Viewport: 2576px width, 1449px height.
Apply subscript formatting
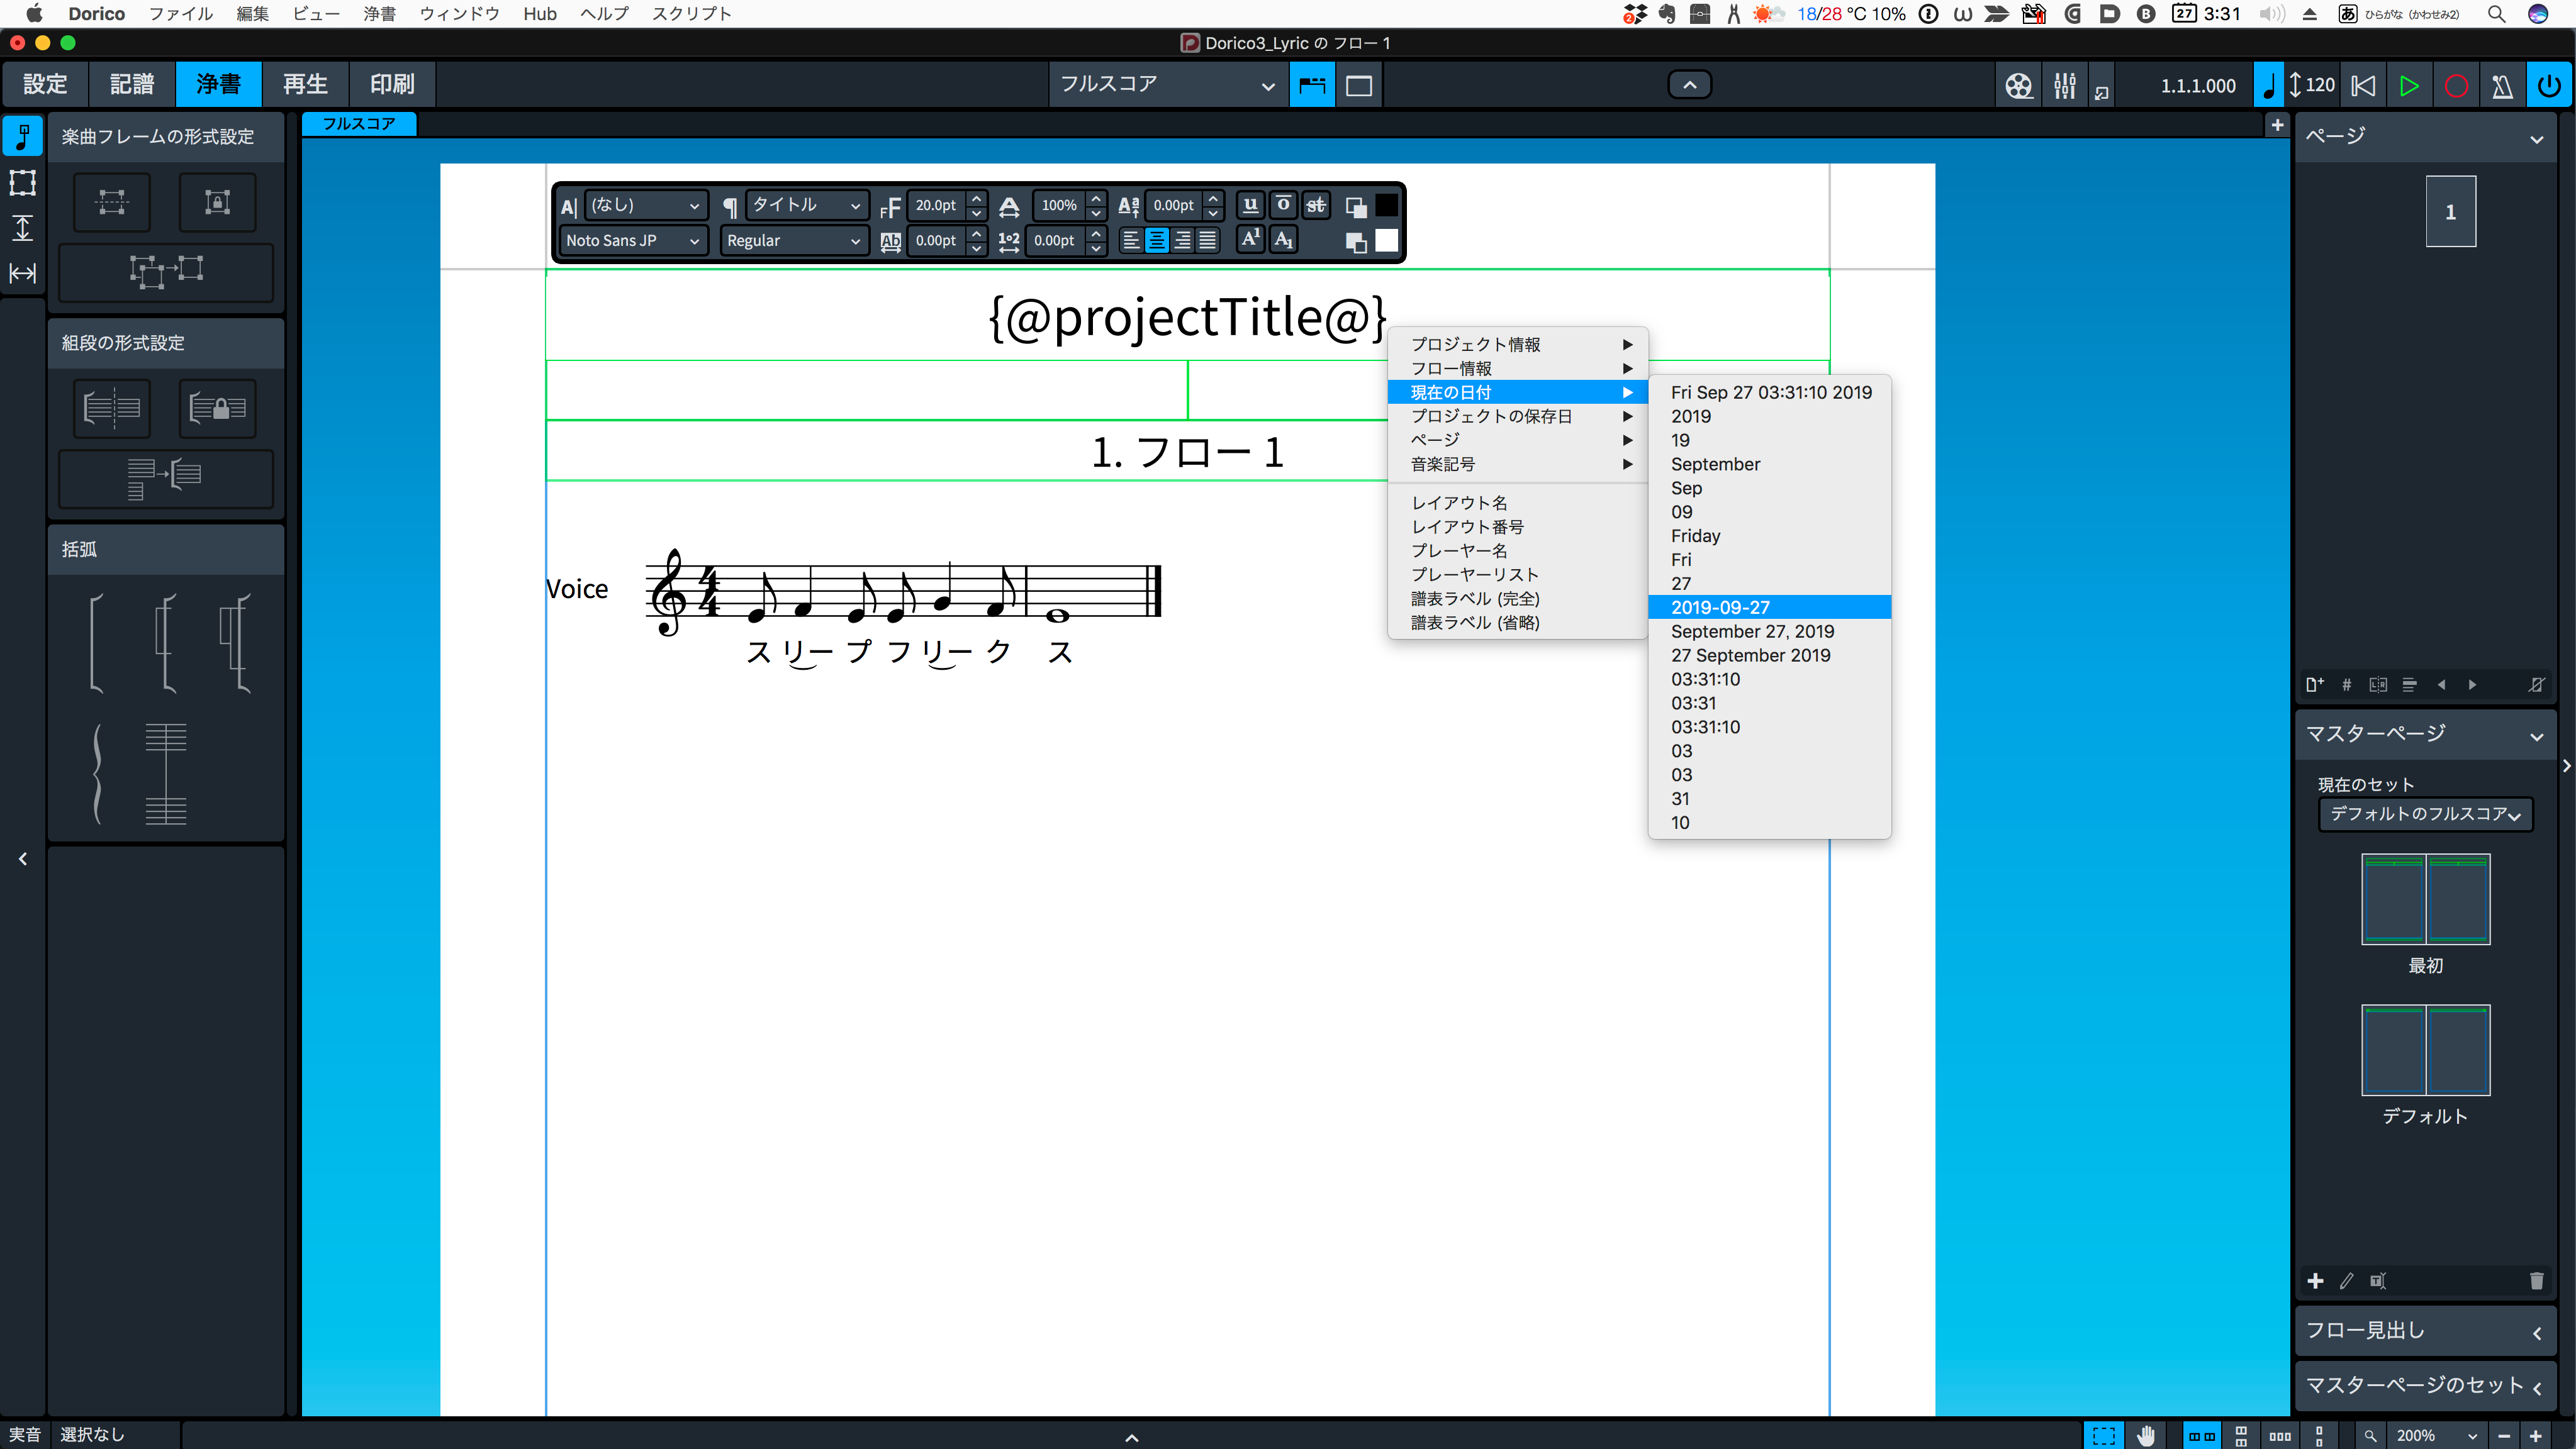pos(1283,240)
